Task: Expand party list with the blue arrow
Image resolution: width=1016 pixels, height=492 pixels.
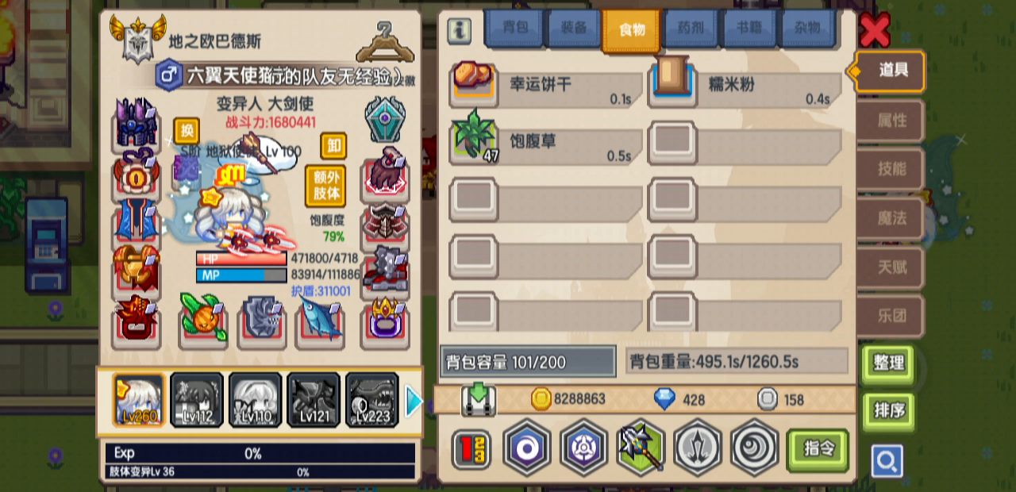Action: (414, 402)
